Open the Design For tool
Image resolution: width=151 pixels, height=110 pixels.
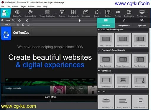click(x=17, y=13)
